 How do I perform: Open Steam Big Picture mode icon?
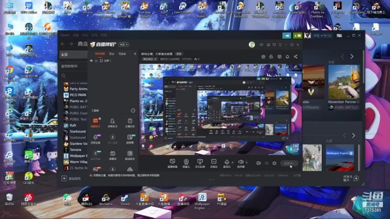(x=339, y=36)
